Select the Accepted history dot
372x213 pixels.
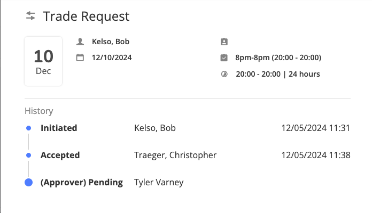pos(28,155)
